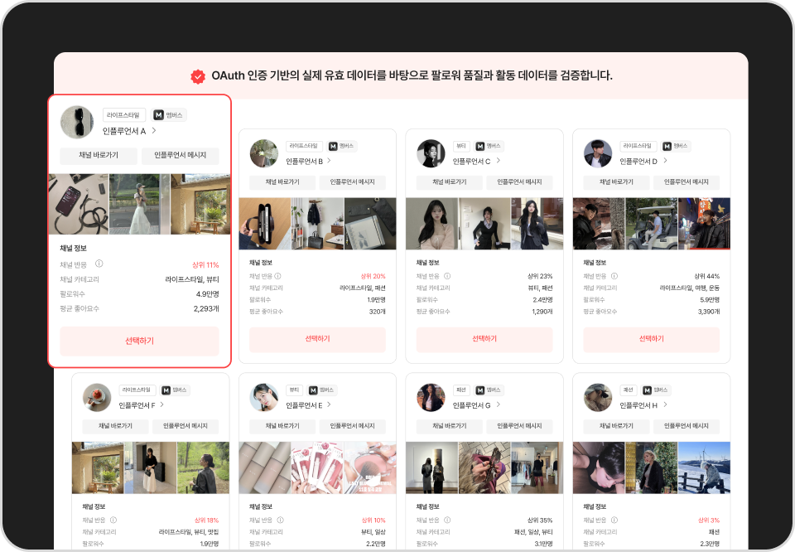Click the M 멤버스 badge on 인플루언서 E

[321, 390]
